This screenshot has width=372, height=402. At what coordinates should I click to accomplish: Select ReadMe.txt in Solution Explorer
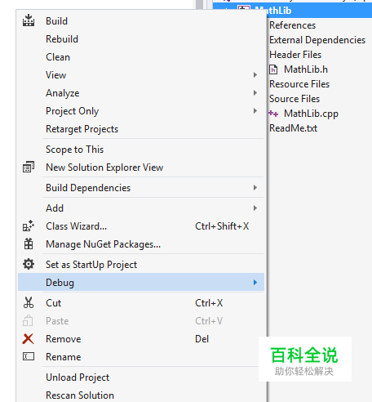[293, 128]
